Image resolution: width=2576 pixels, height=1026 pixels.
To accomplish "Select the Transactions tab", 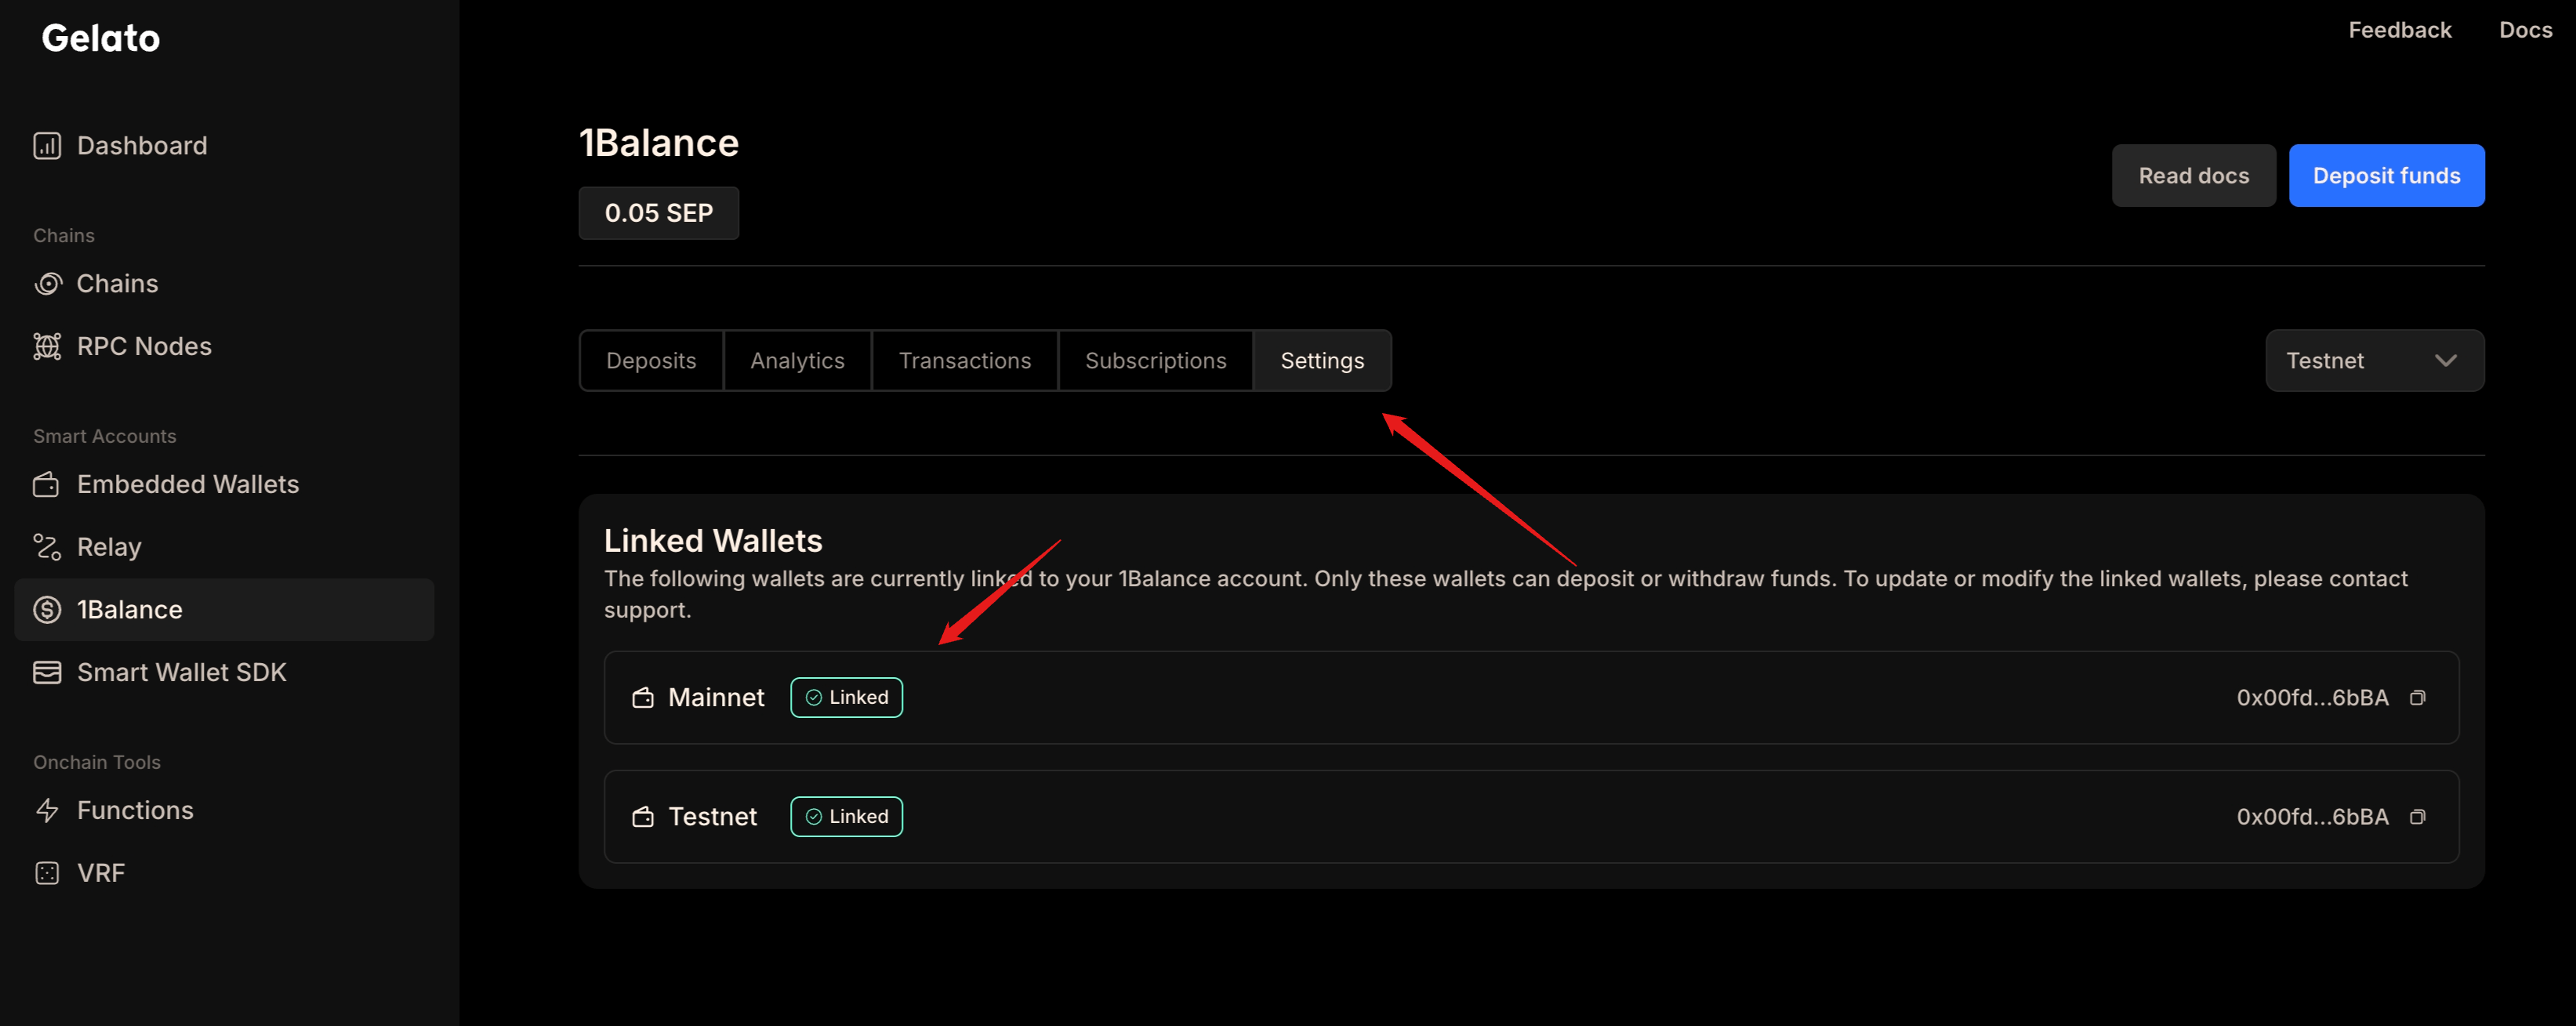I will click(x=964, y=361).
